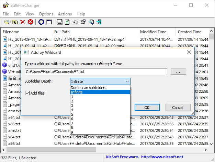The image size is (215, 162).
Task: Click the magnifier Find icon
Action: 91,22
